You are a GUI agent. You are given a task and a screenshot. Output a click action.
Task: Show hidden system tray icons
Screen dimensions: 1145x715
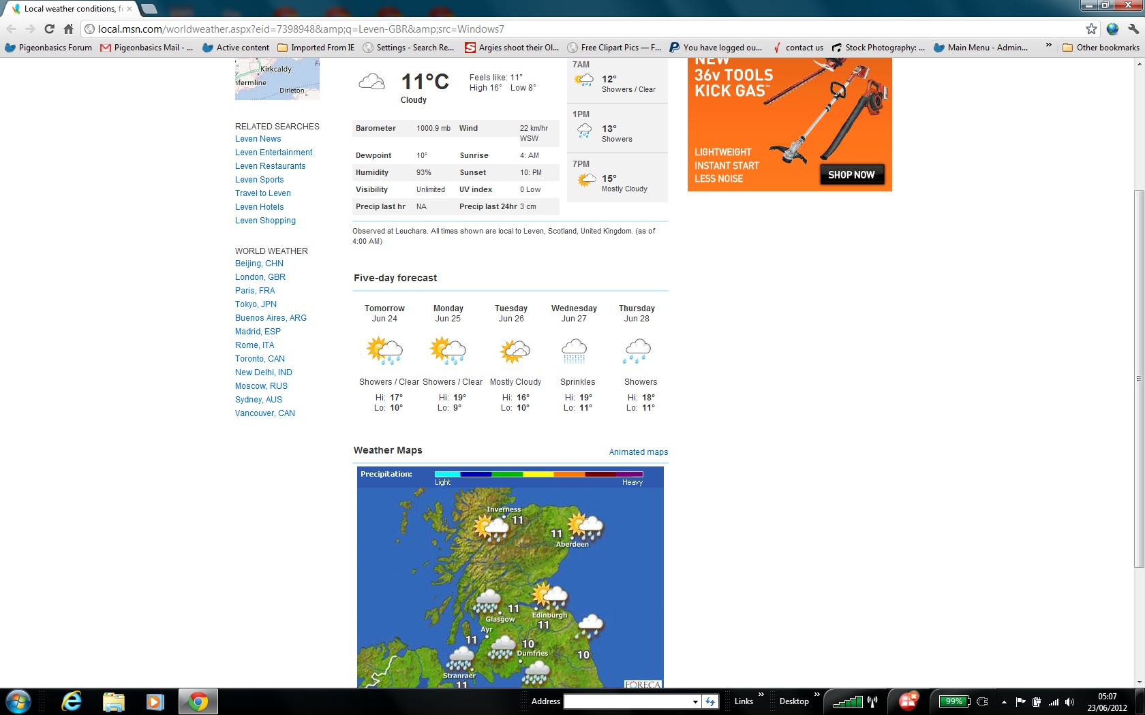pos(1004,702)
